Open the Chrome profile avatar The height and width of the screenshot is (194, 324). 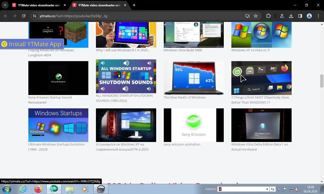click(309, 16)
